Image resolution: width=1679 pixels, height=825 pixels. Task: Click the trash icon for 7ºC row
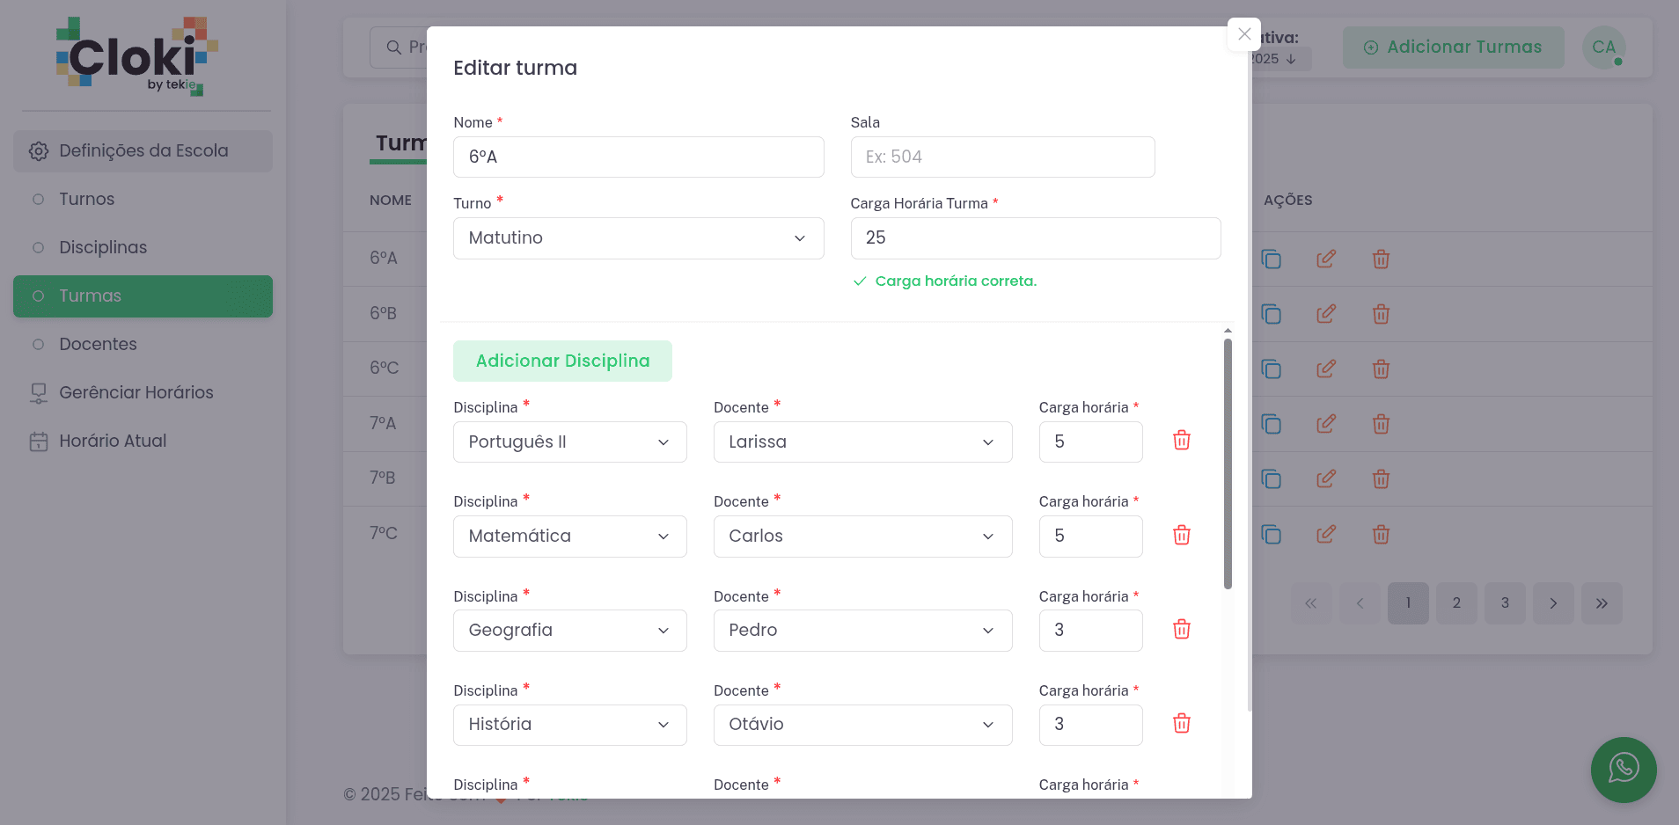1381,534
